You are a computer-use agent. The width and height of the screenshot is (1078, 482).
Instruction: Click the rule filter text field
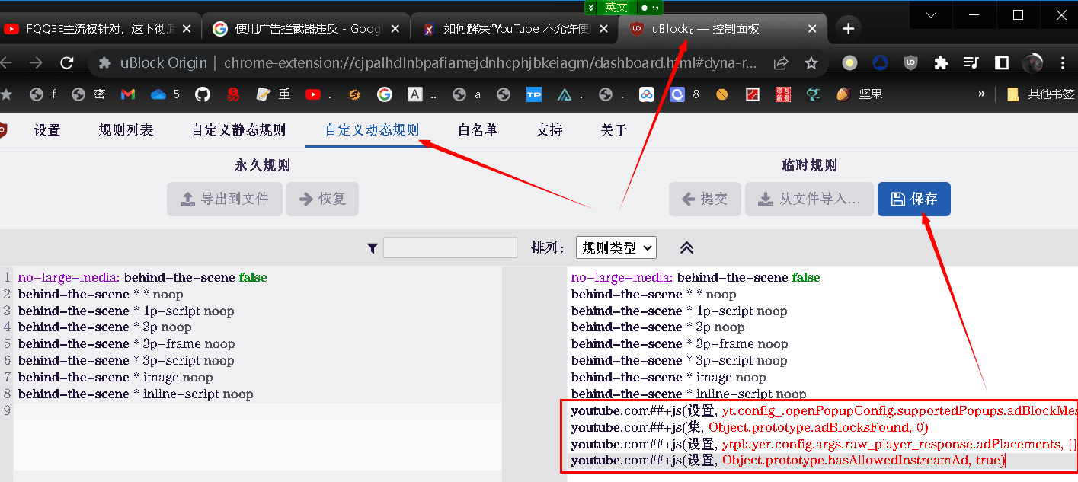tap(449, 247)
